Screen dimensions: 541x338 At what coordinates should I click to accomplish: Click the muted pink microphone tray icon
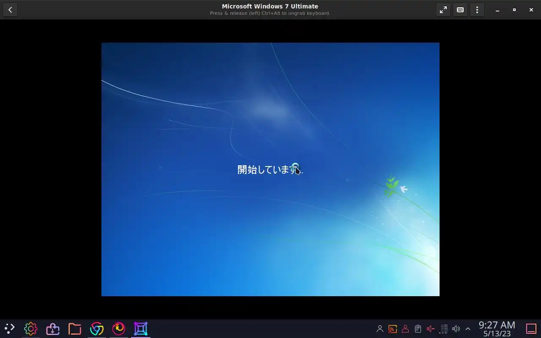[x=431, y=329]
